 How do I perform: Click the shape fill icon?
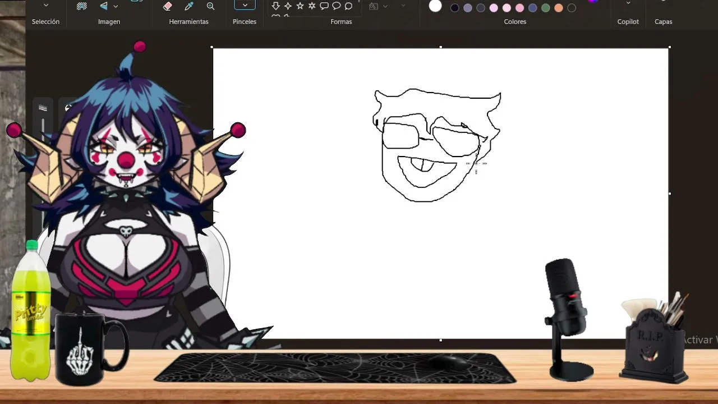373,6
